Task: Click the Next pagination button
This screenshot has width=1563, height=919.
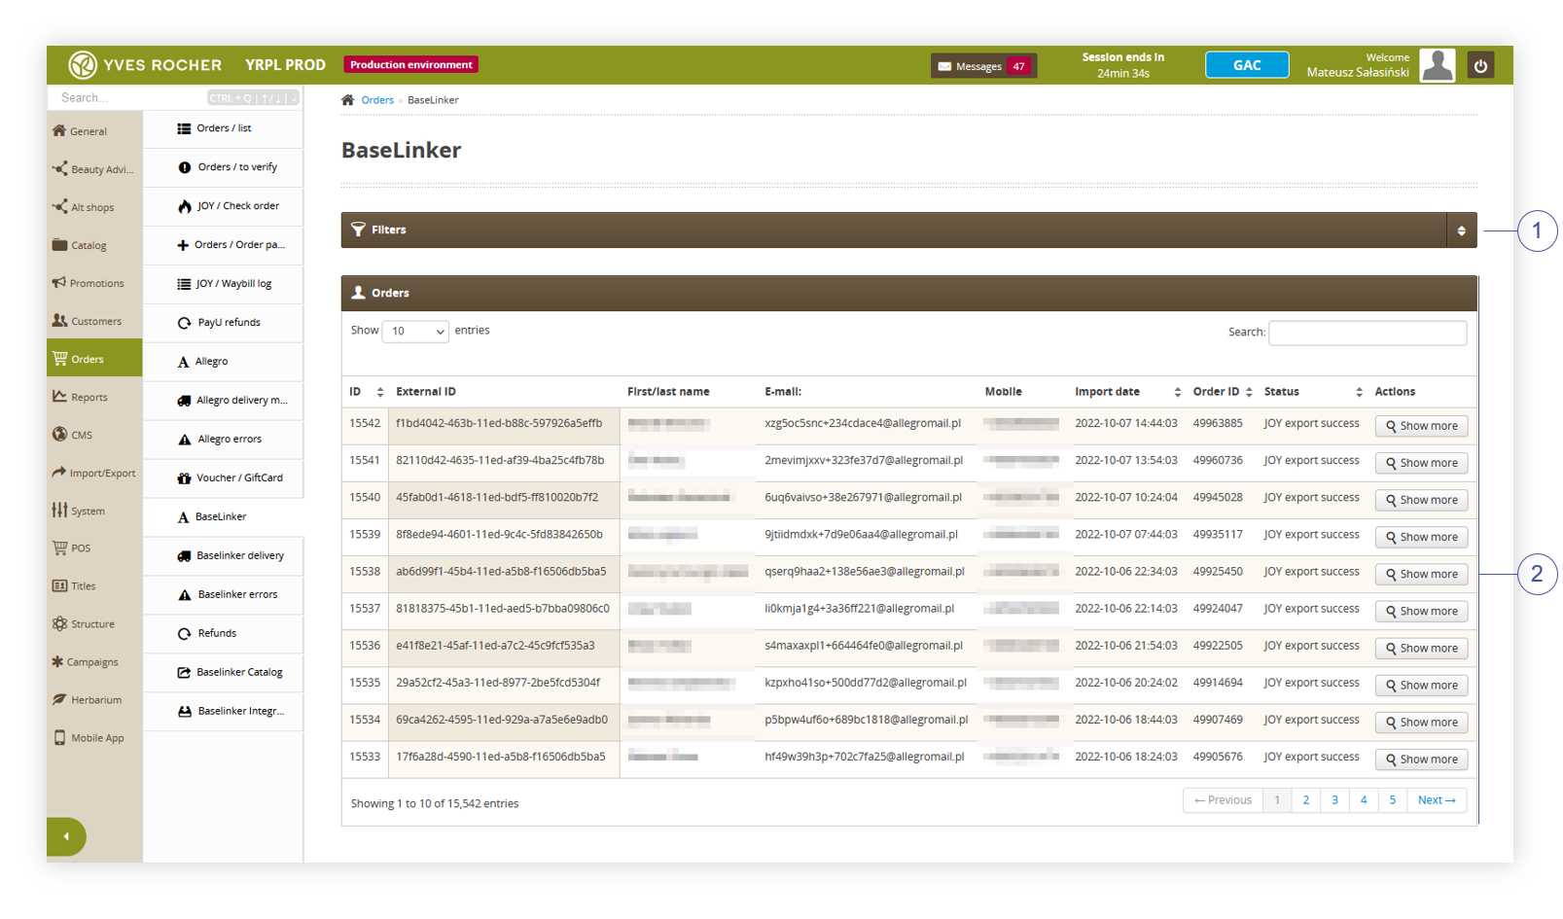Action: [1437, 800]
